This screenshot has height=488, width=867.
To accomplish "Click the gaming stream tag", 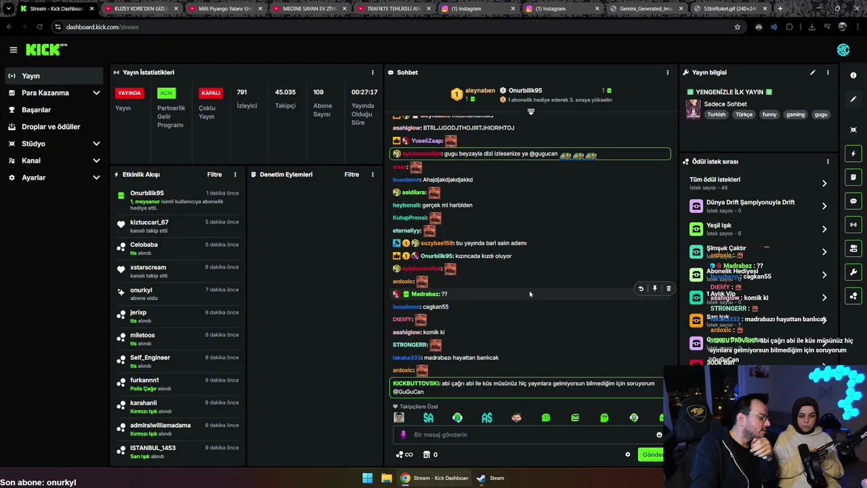I will [x=795, y=115].
